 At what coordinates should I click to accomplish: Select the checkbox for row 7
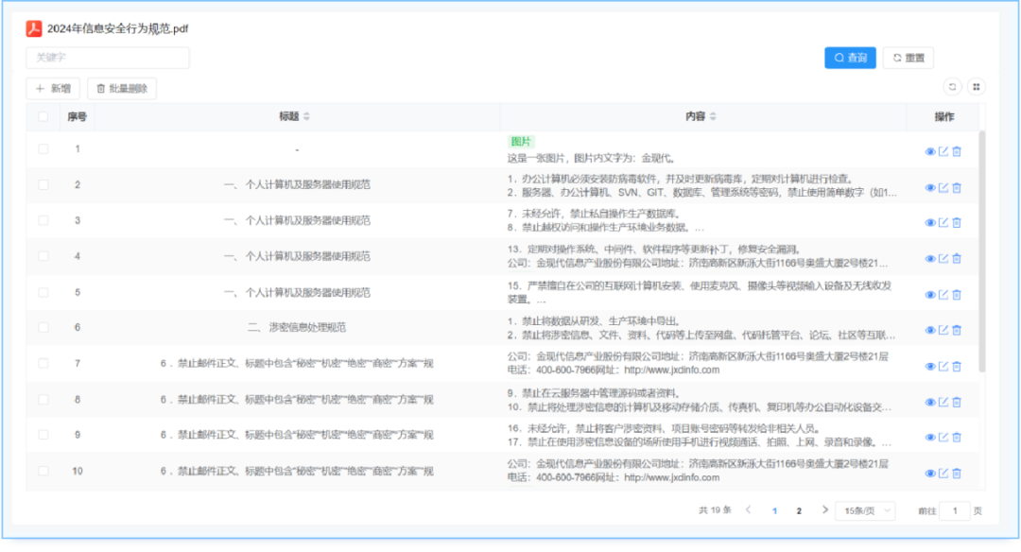point(43,363)
